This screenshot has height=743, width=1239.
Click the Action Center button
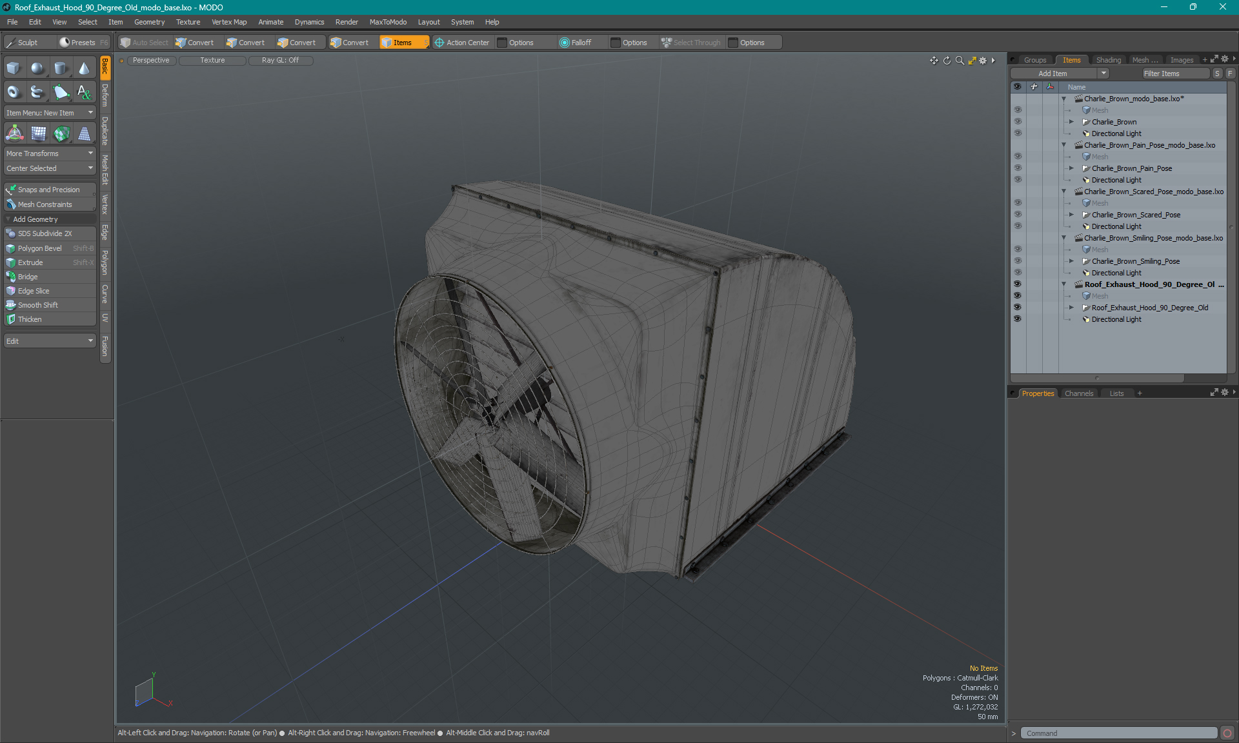point(462,43)
